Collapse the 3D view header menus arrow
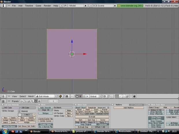179x134 pixels. 9,96
